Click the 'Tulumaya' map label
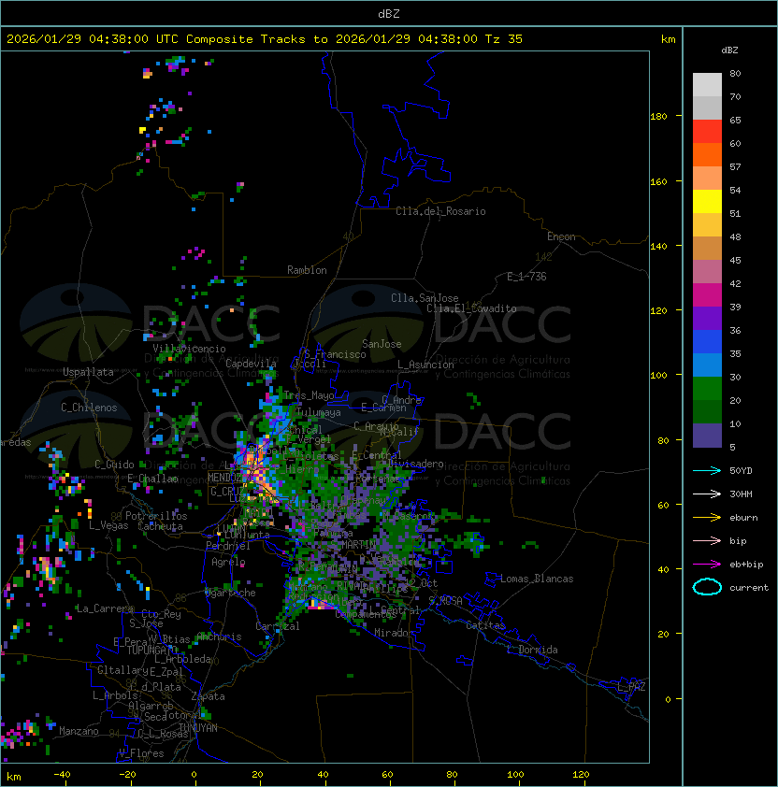778x787 pixels. (x=319, y=412)
